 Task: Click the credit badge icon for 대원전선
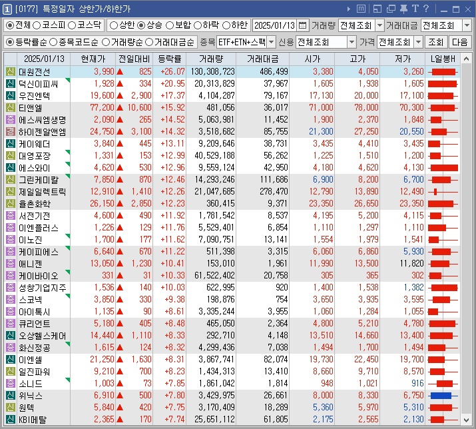11,72
